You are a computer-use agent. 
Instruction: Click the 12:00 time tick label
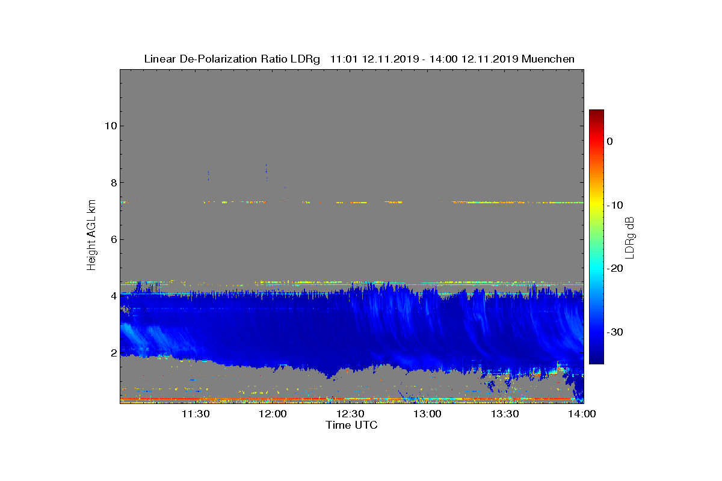[273, 414]
